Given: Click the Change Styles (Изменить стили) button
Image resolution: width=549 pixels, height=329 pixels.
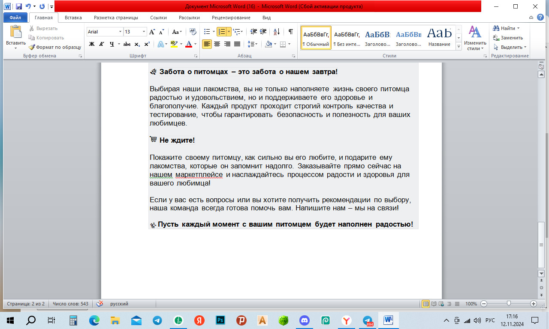Looking at the screenshot, I should [475, 38].
